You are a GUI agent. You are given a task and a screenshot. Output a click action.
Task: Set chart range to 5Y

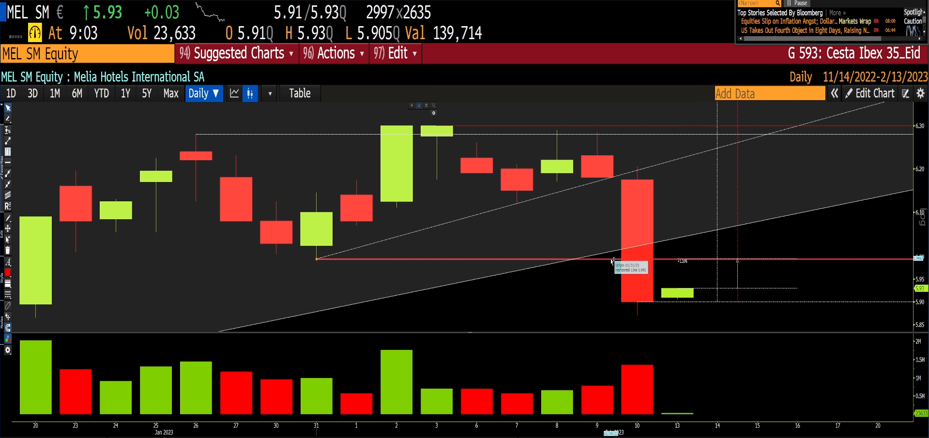[147, 93]
